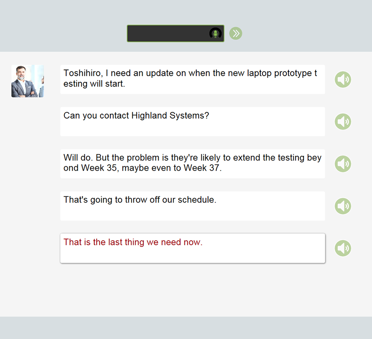The image size is (372, 339).
Task: Click inside the dark voice input field
Action: 168,33
